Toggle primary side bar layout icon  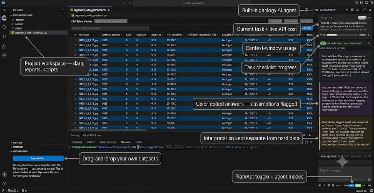coord(360,3)
